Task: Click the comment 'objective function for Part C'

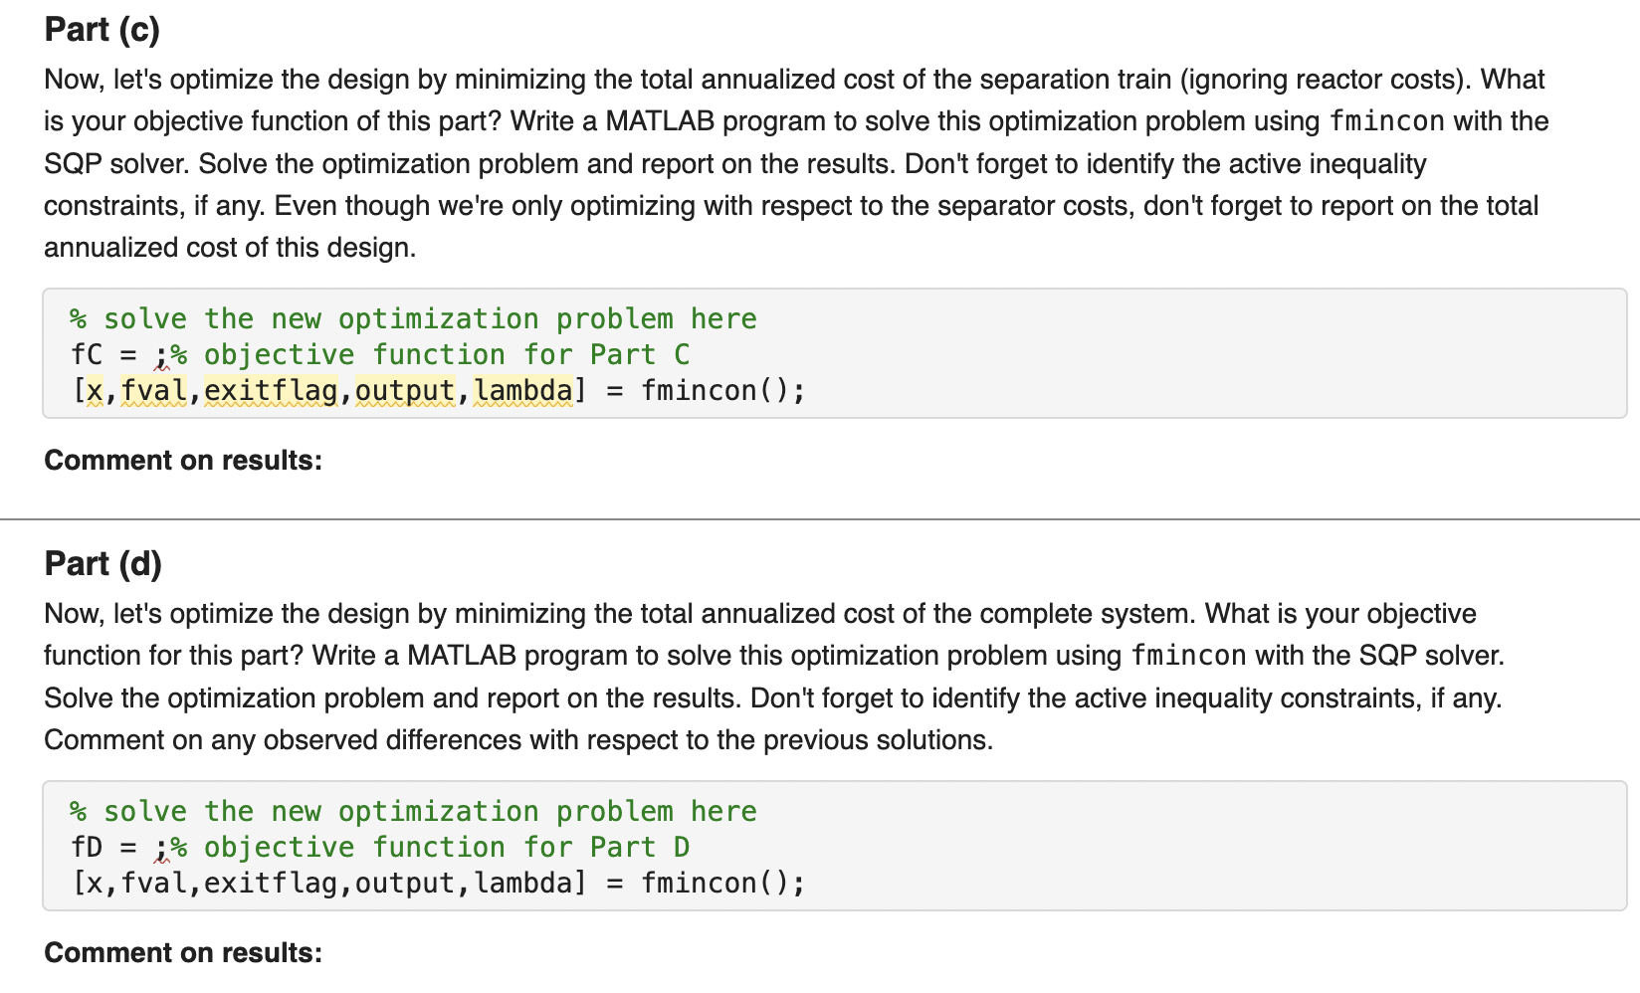Action: coord(447,355)
